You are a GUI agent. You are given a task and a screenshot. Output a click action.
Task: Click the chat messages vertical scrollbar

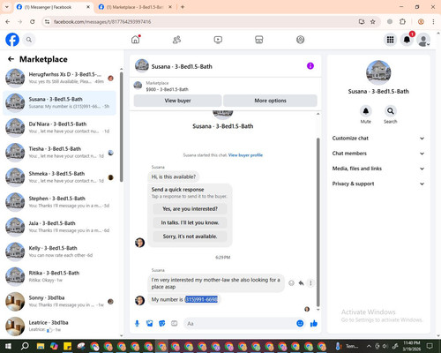[318, 222]
